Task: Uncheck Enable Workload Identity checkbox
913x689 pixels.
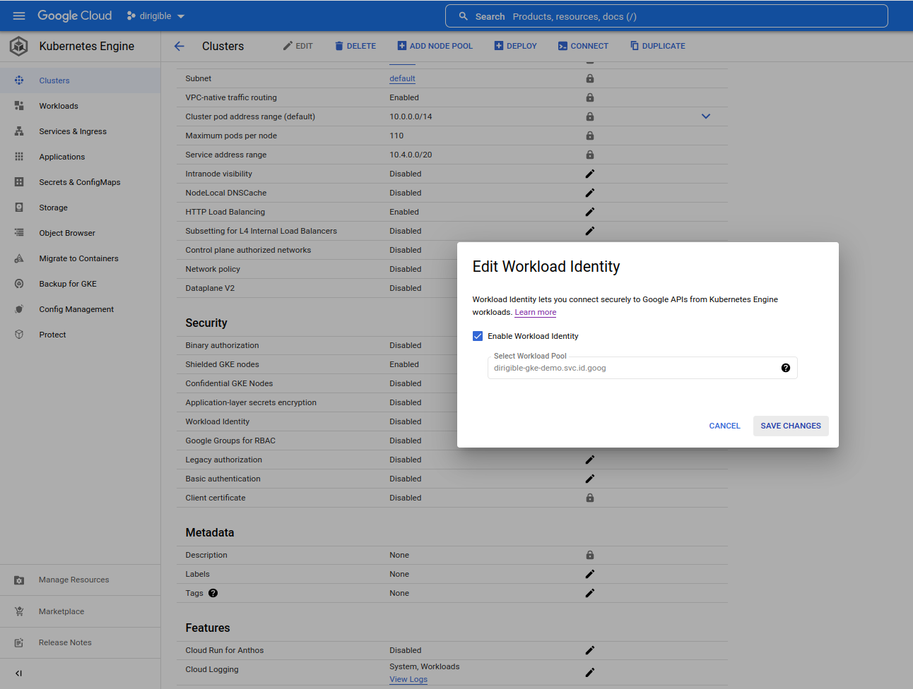Action: click(x=478, y=336)
